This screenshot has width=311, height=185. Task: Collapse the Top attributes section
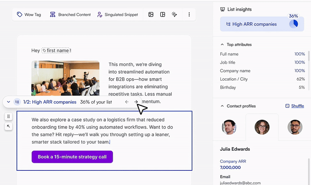(222, 44)
